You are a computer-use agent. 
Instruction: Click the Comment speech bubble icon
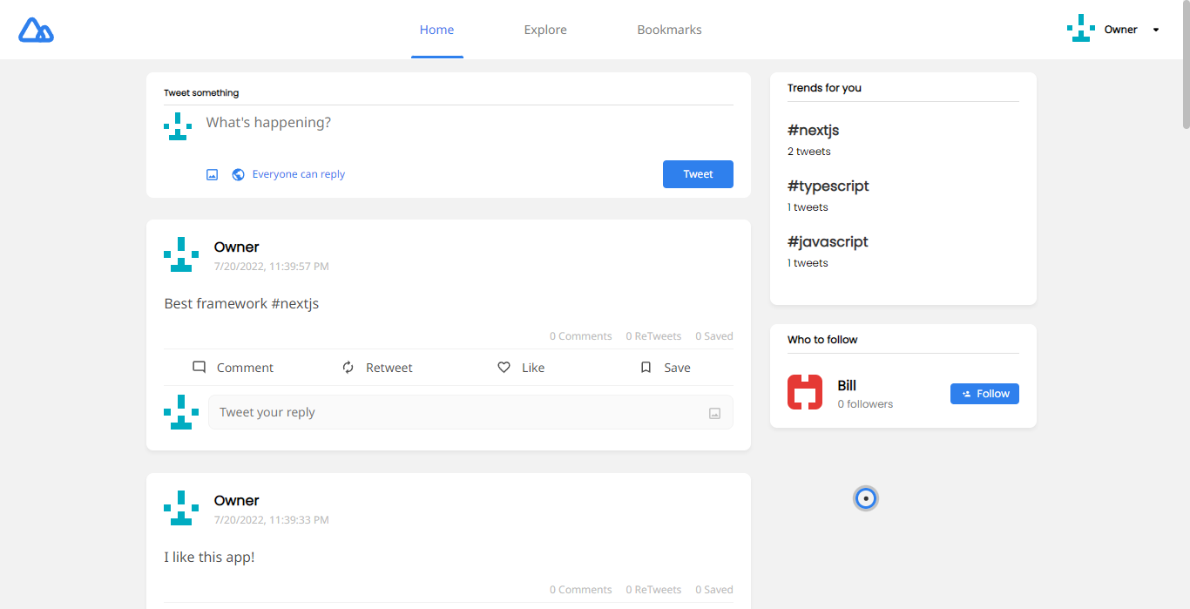[x=199, y=368]
